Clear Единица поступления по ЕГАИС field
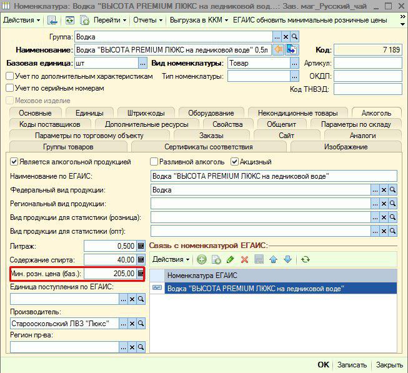The height and width of the screenshot is (373, 408). [x=132, y=299]
